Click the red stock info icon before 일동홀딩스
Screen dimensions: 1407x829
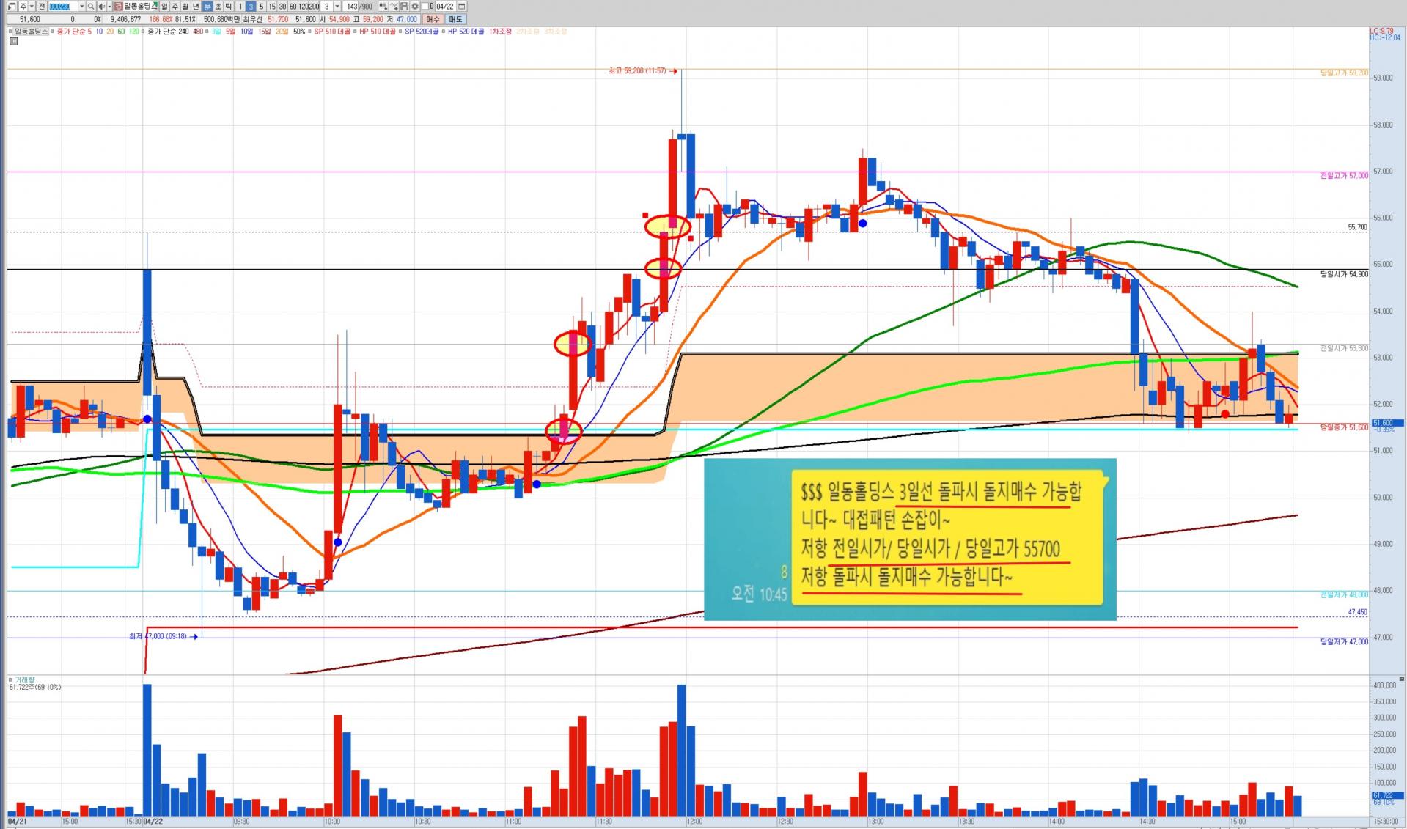pos(119,7)
